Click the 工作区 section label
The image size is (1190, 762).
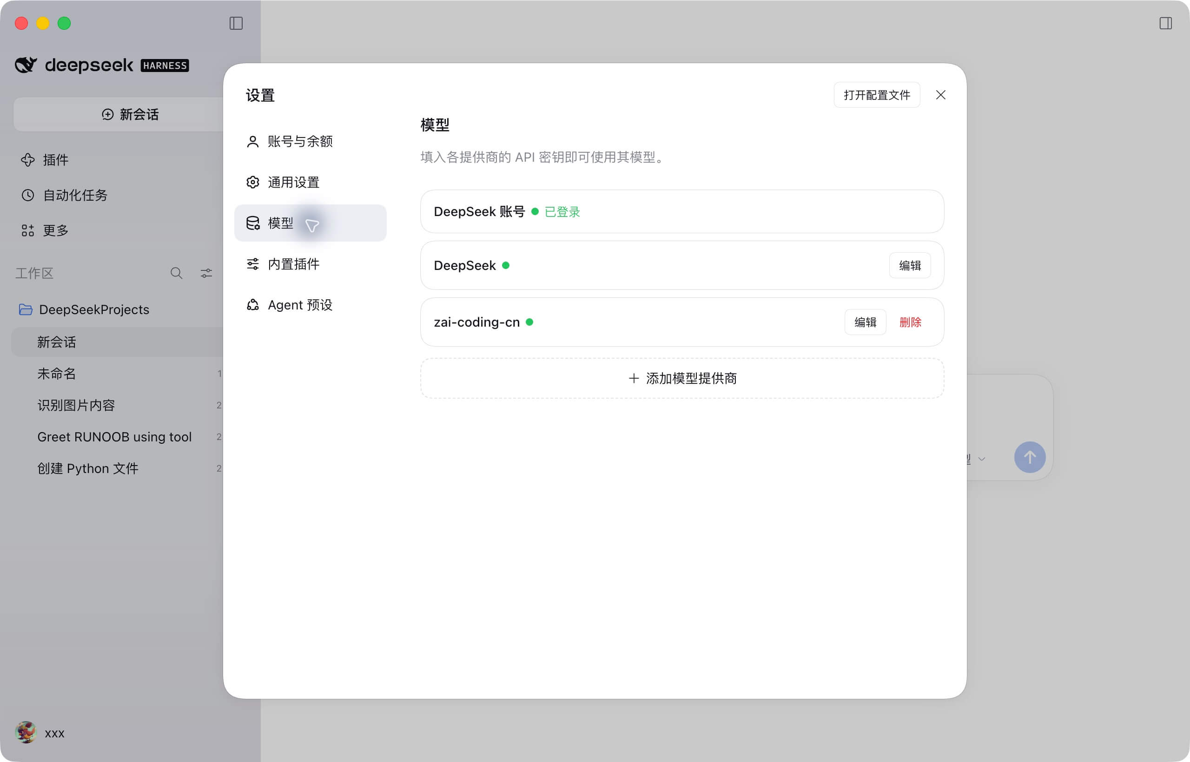click(34, 273)
